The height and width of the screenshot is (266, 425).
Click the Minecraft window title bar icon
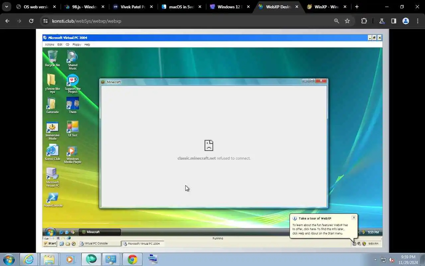click(103, 82)
